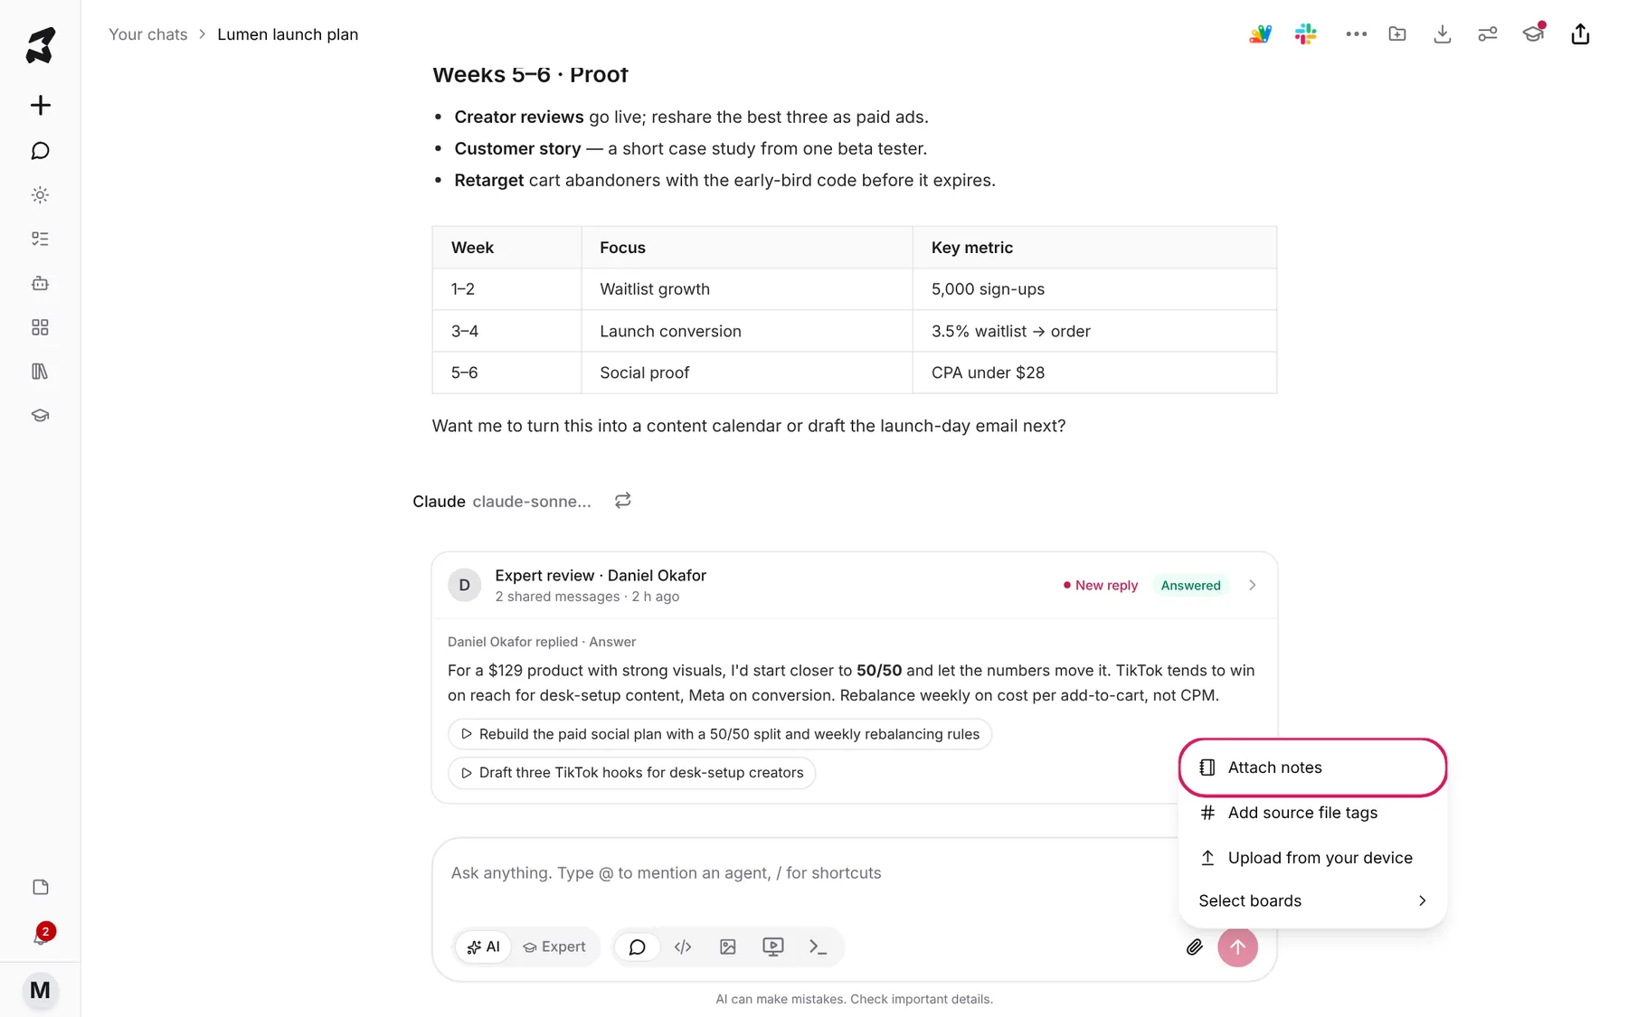
Task: Choose Attach notes from menu
Action: click(1312, 767)
